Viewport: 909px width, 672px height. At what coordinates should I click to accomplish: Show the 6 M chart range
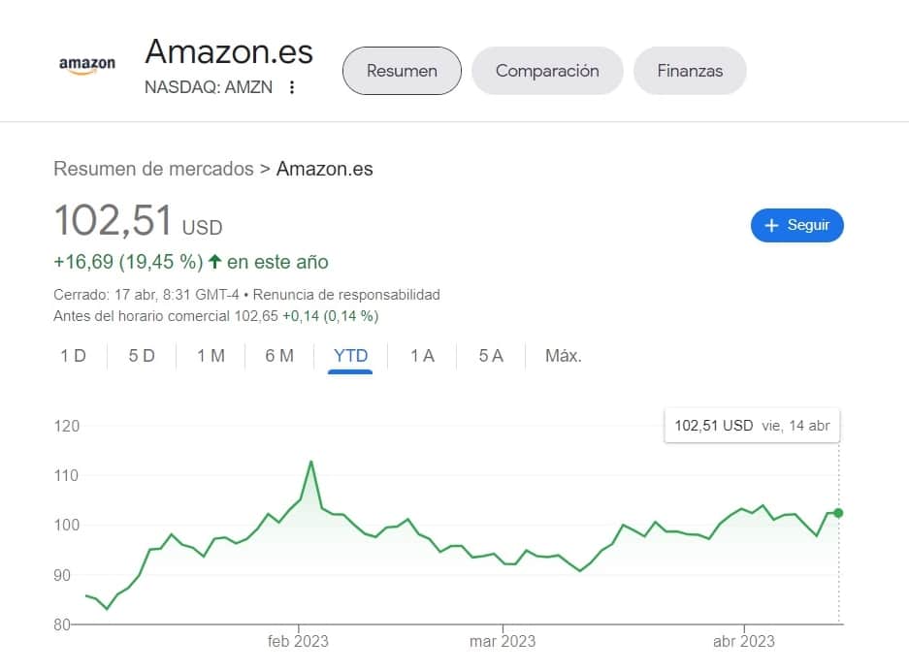coord(279,356)
